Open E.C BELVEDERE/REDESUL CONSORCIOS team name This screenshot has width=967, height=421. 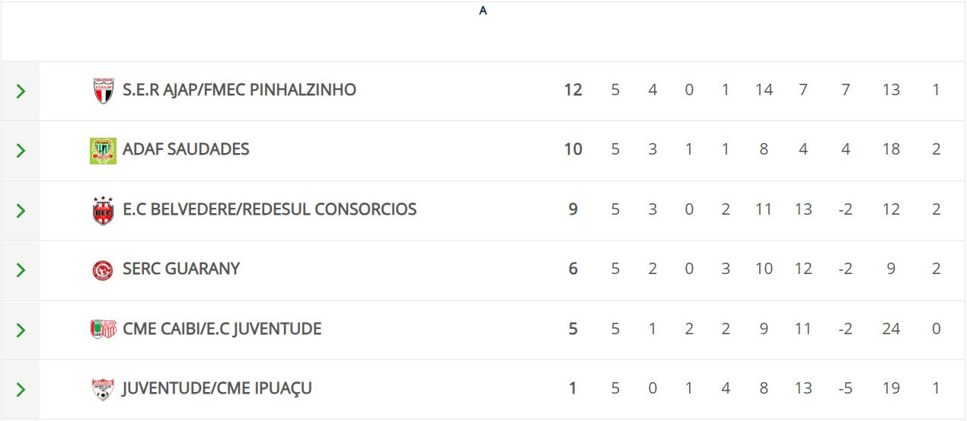270,209
